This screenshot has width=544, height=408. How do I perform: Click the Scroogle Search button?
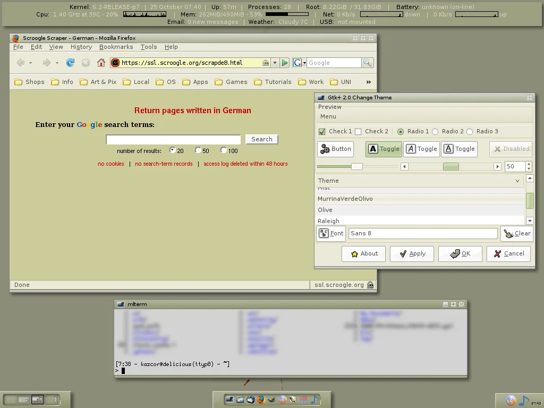click(261, 139)
